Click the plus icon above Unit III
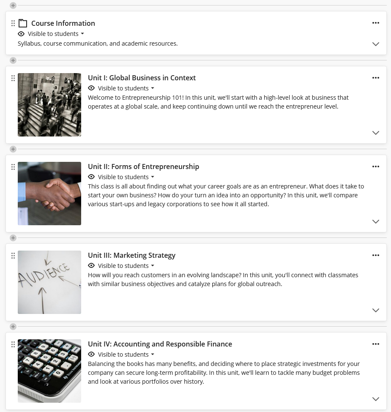This screenshot has height=412, width=391. point(13,238)
